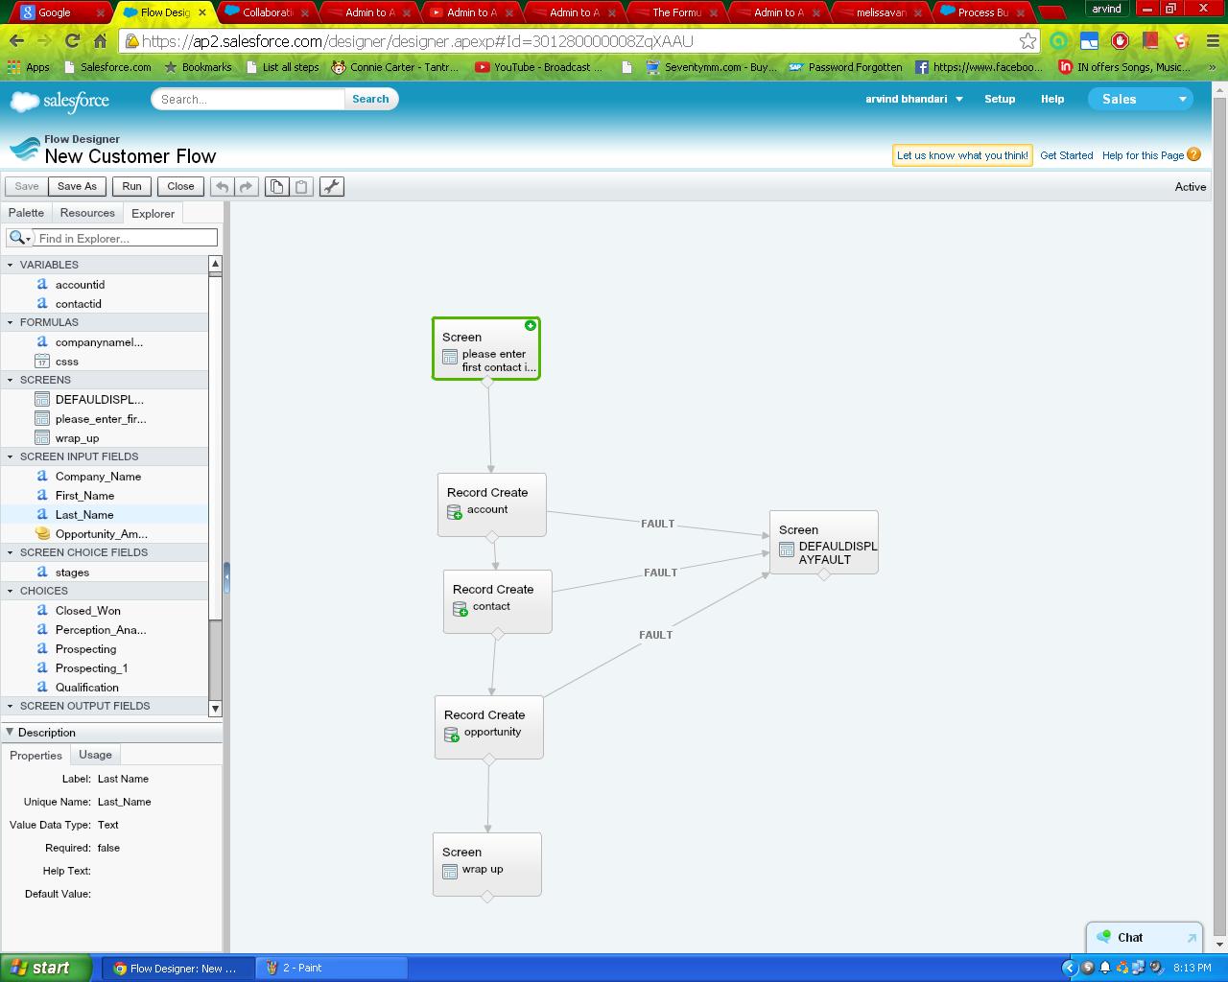Image resolution: width=1228 pixels, height=982 pixels.
Task: Switch to the Resources tab
Action: coord(87,213)
